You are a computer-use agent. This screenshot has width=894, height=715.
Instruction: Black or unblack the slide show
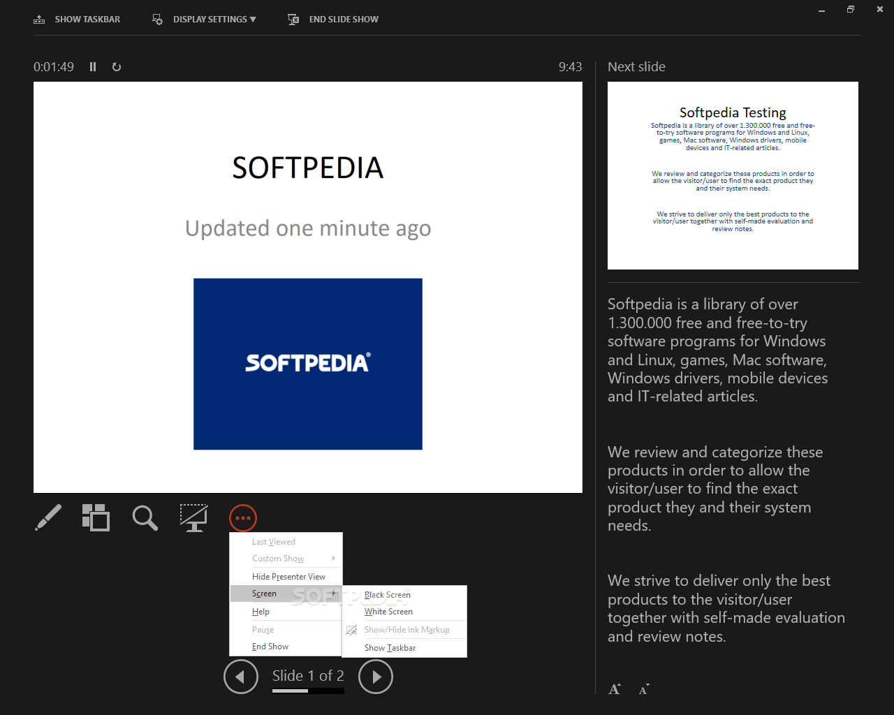193,517
